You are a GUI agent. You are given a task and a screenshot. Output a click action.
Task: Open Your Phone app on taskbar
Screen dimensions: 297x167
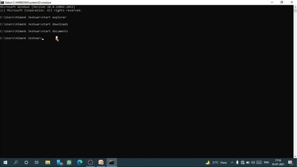point(59,162)
